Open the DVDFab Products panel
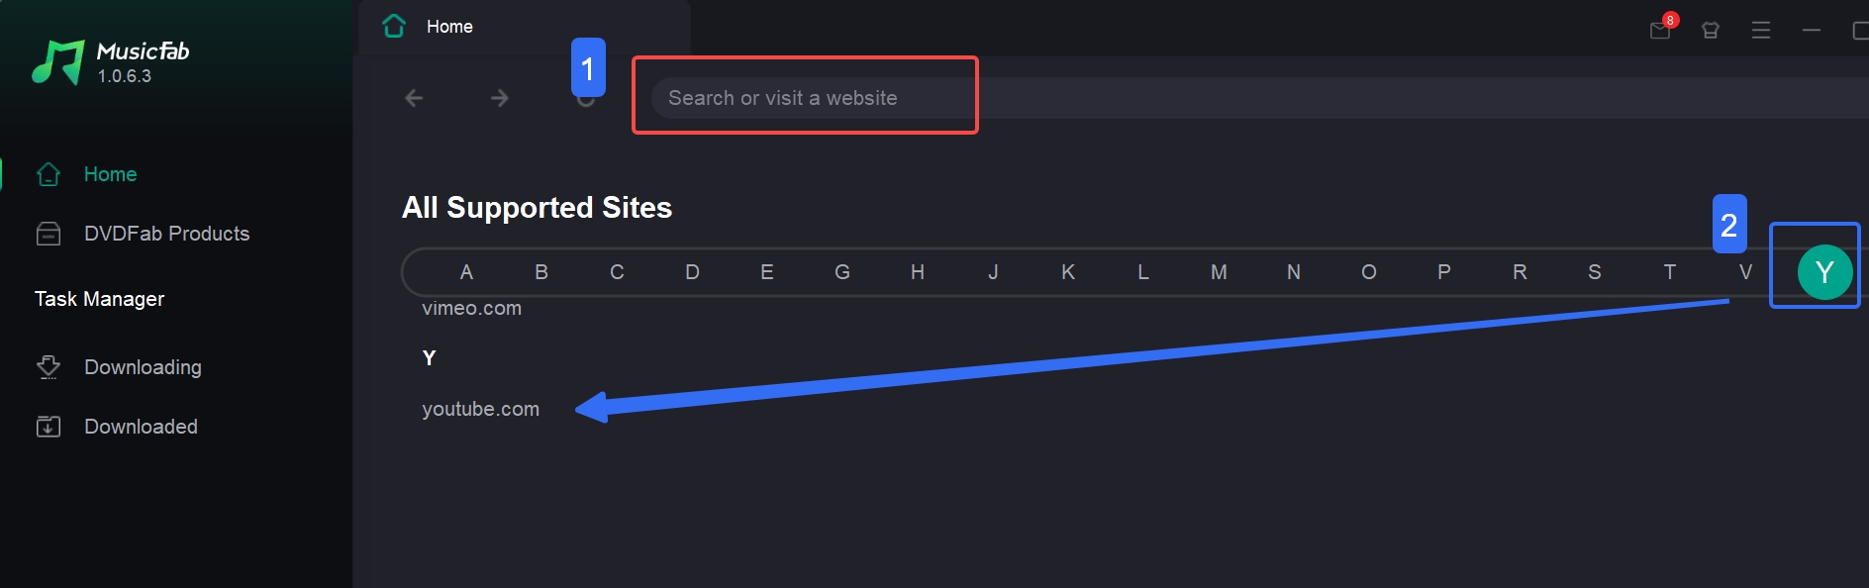The height and width of the screenshot is (588, 1869). coord(166,233)
